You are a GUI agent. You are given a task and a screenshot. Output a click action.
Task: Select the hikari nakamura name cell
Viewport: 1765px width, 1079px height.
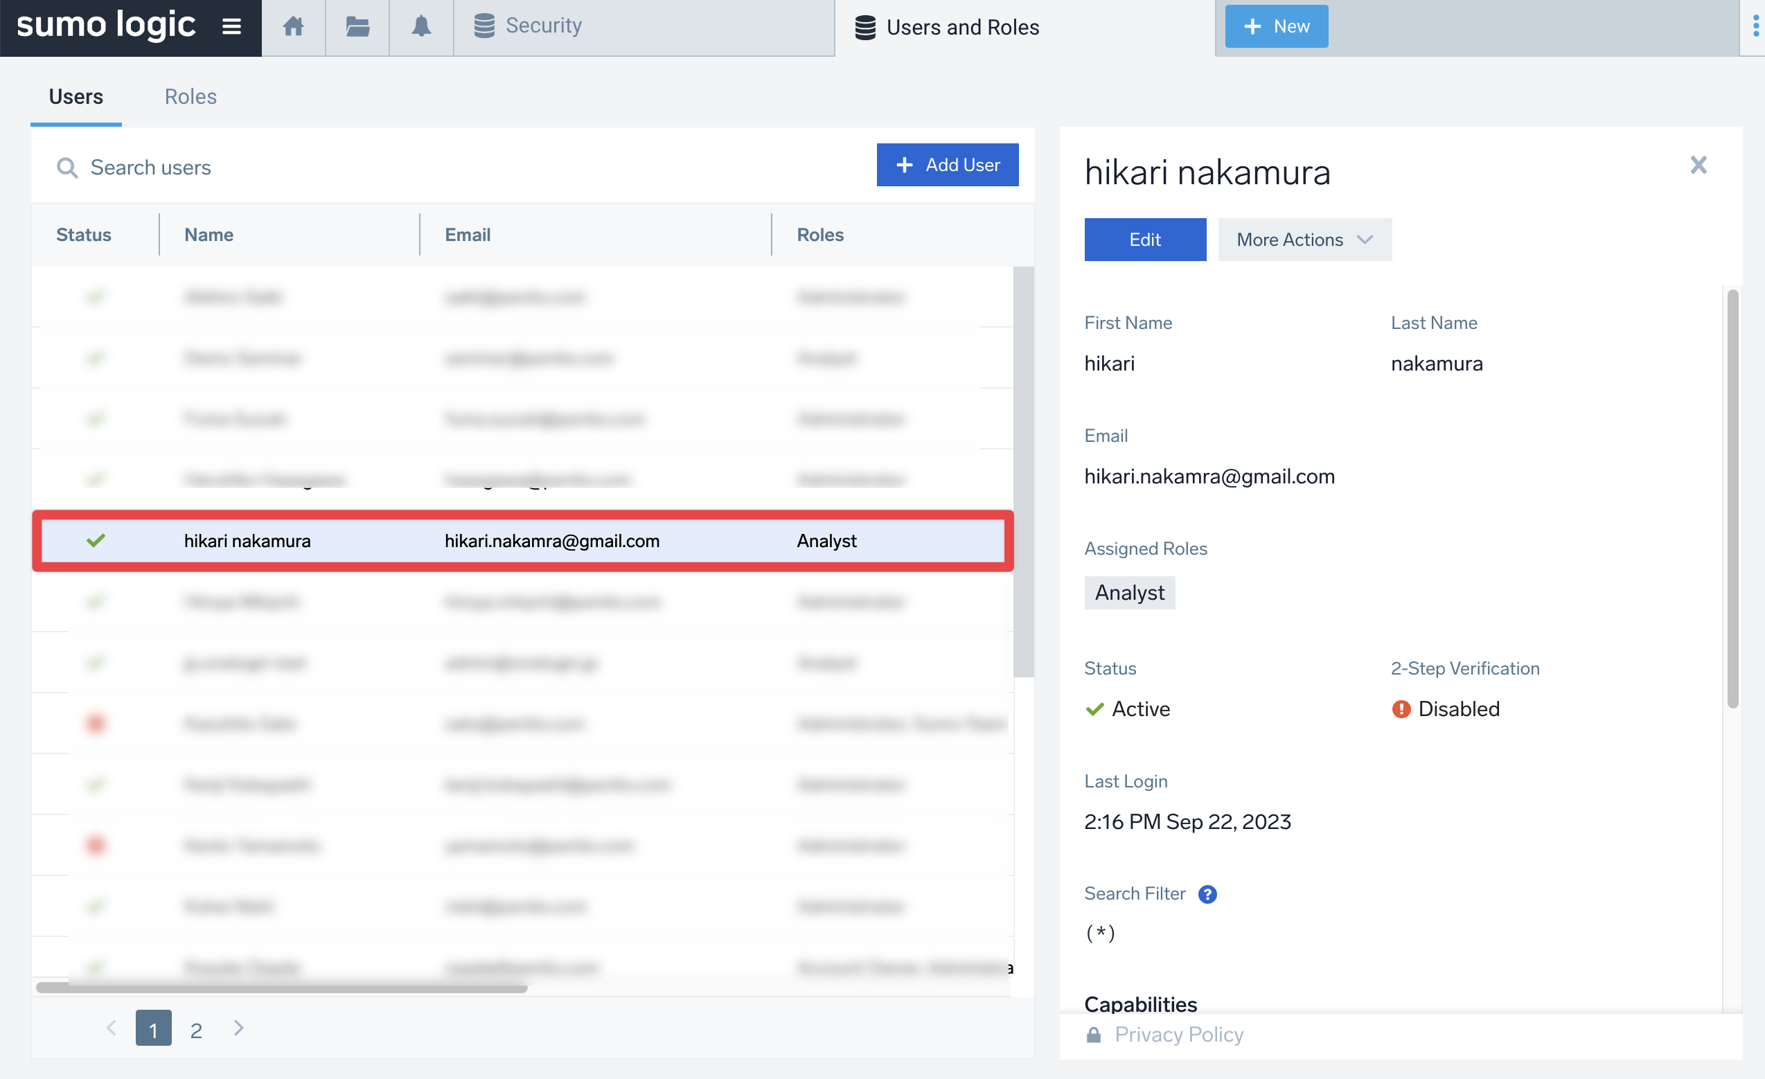pos(247,541)
